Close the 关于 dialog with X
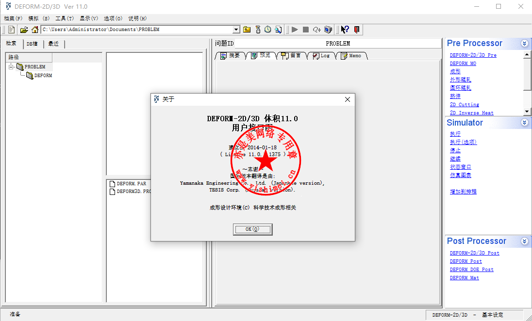 tap(348, 99)
